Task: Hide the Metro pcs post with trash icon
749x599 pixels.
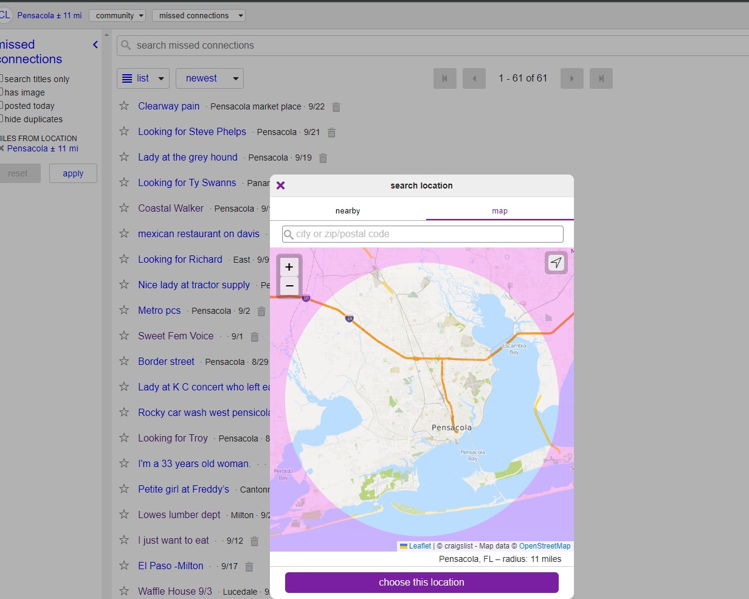Action: click(261, 311)
